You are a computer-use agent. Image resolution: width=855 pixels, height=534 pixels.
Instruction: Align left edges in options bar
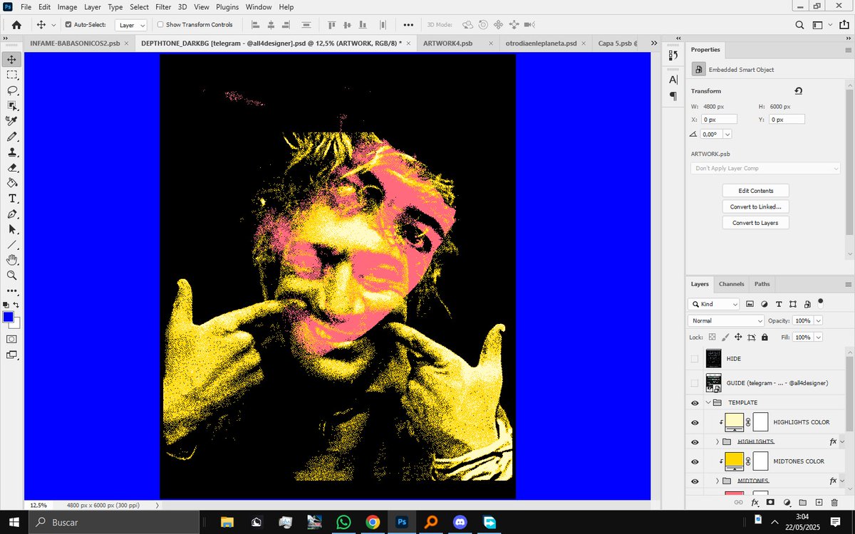click(x=256, y=25)
